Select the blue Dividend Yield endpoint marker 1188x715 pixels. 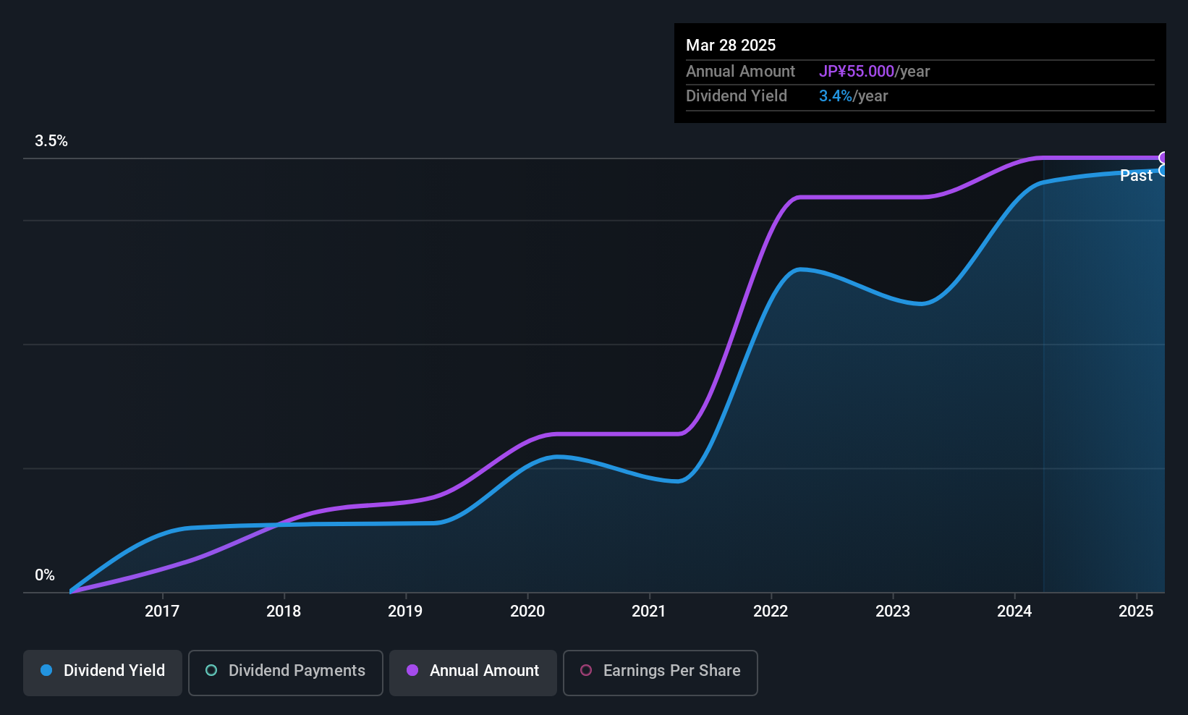[x=1163, y=171]
